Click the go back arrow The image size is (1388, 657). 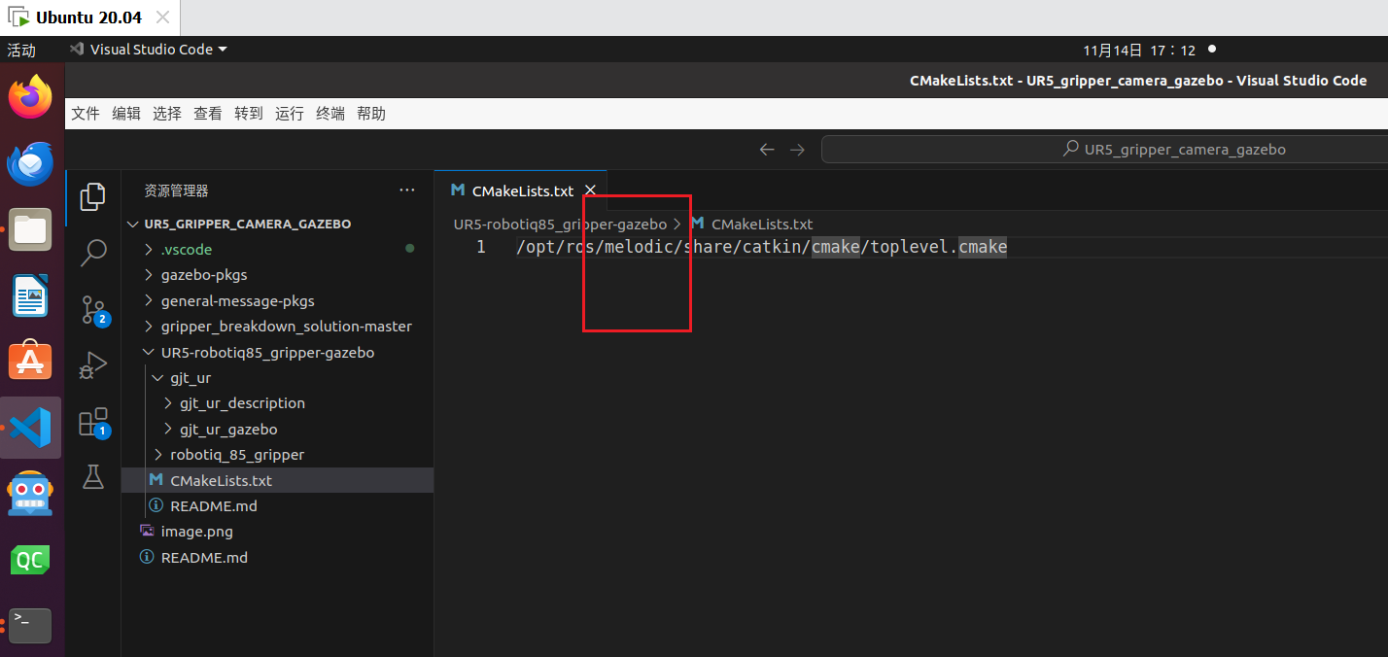[x=766, y=150]
